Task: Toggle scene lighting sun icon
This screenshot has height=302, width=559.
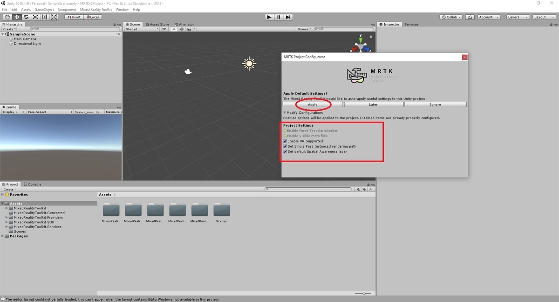Action: (174, 29)
